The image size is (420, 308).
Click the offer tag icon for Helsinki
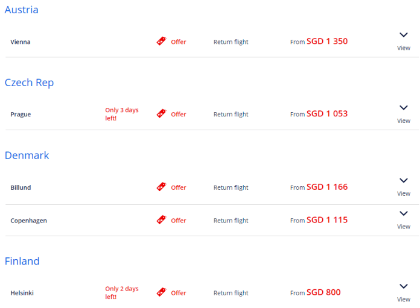coord(161,292)
